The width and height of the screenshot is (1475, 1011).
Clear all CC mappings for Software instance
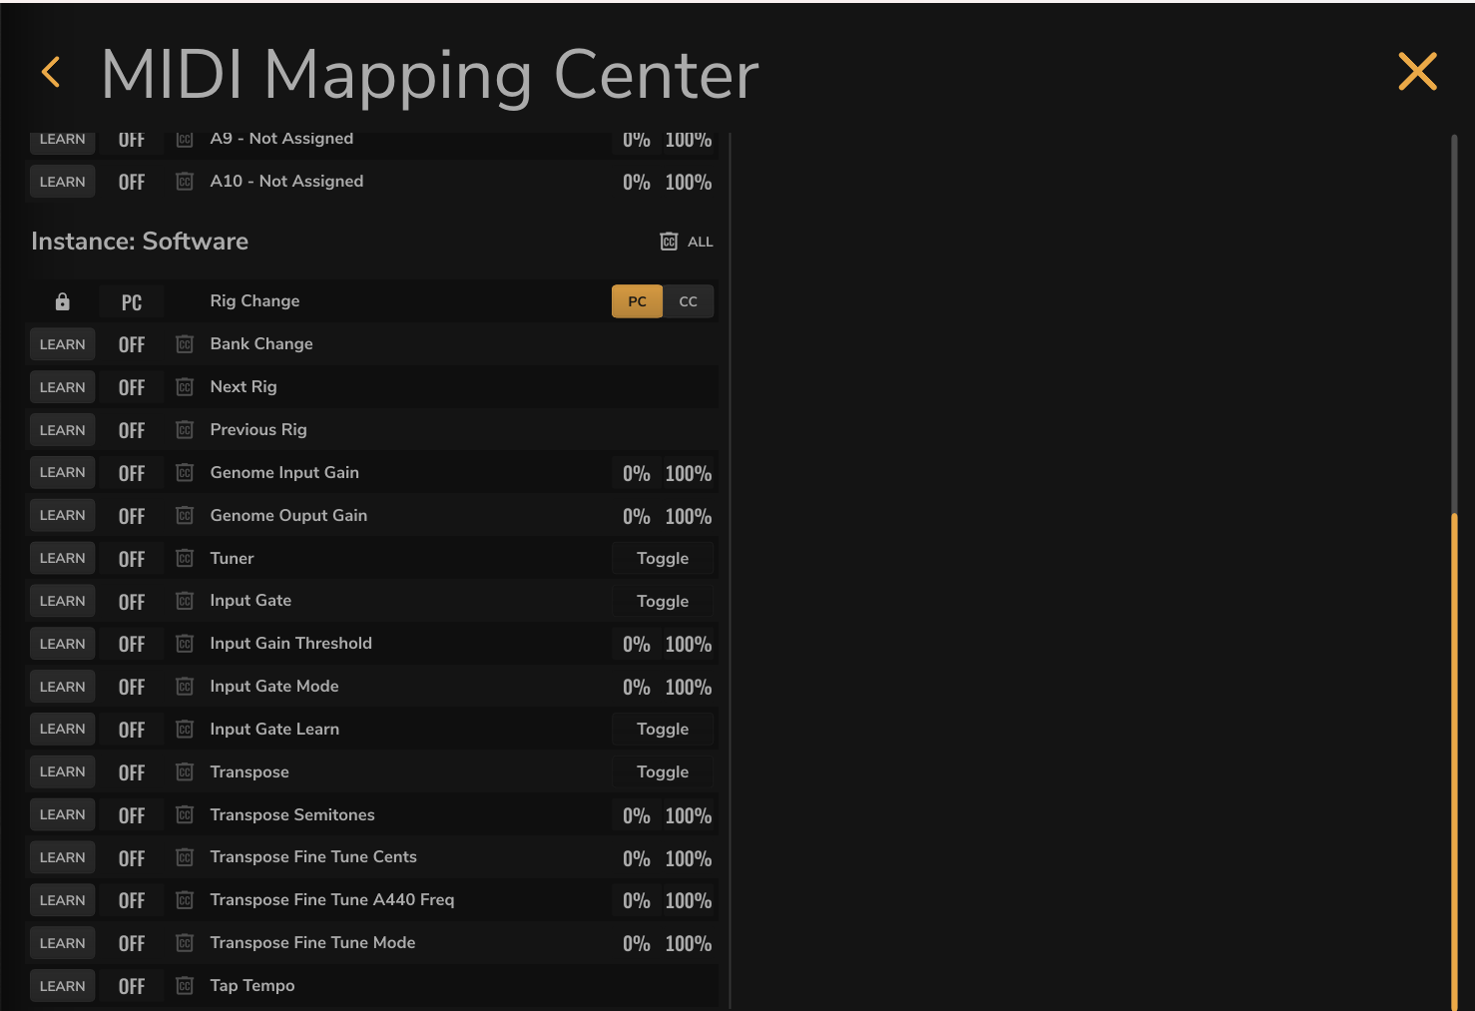(x=687, y=242)
